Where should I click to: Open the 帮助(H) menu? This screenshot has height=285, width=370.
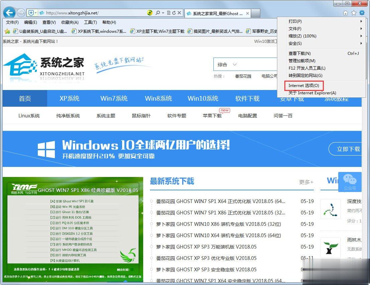[x=109, y=22]
